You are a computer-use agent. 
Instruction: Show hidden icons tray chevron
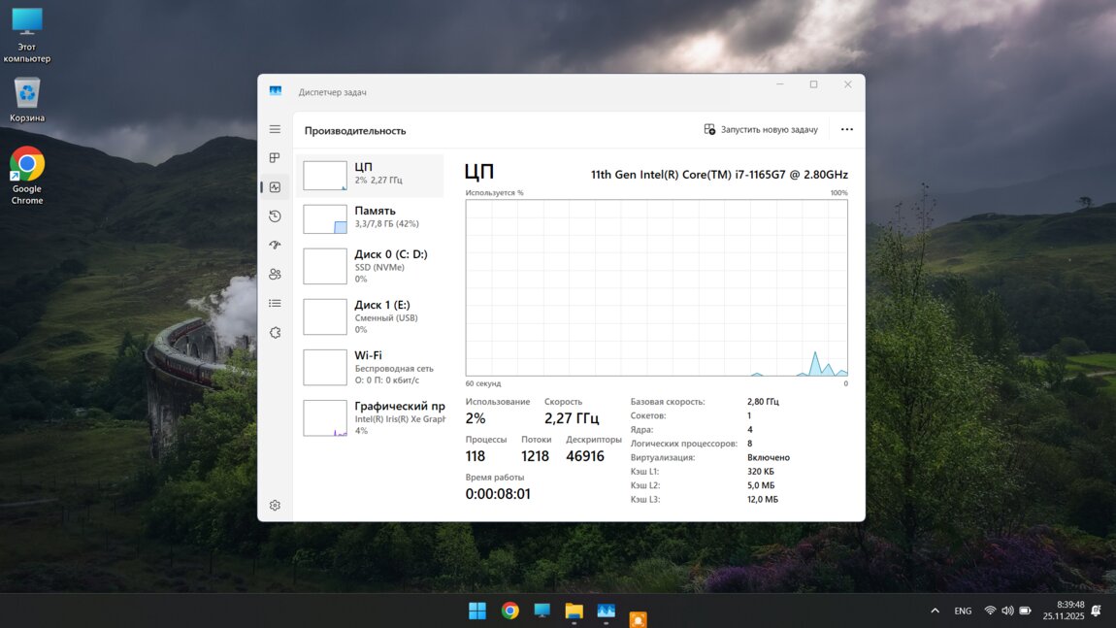(x=935, y=611)
